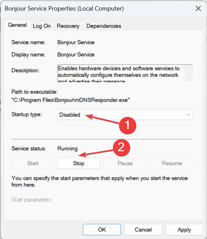Click the disabled Pause button
The image size is (207, 239).
(125, 163)
